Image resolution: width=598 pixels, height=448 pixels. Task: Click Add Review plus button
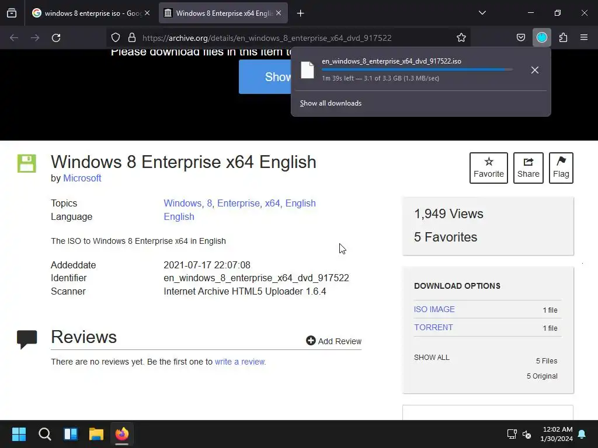pyautogui.click(x=333, y=341)
